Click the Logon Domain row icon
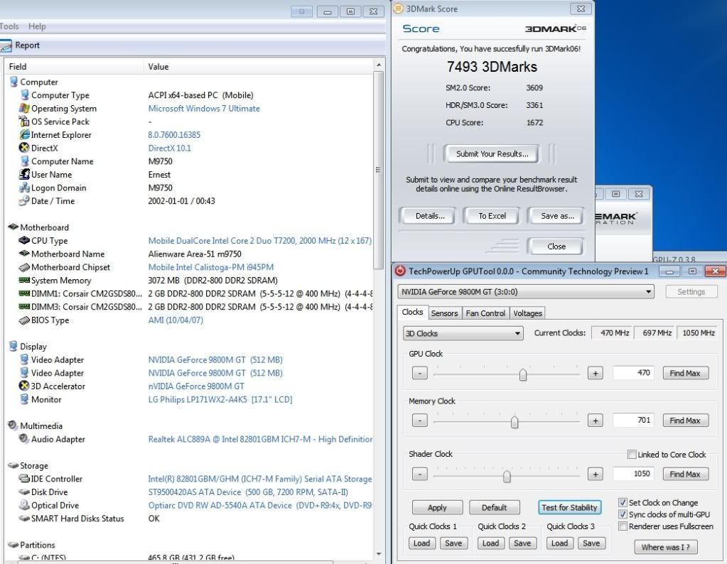 pyautogui.click(x=24, y=188)
